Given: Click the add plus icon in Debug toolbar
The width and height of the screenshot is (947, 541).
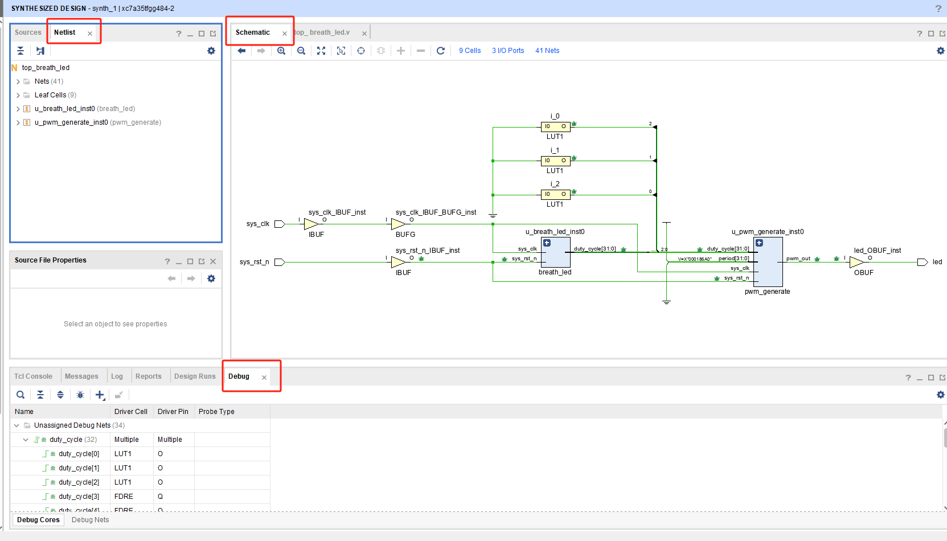Looking at the screenshot, I should click(x=100, y=395).
